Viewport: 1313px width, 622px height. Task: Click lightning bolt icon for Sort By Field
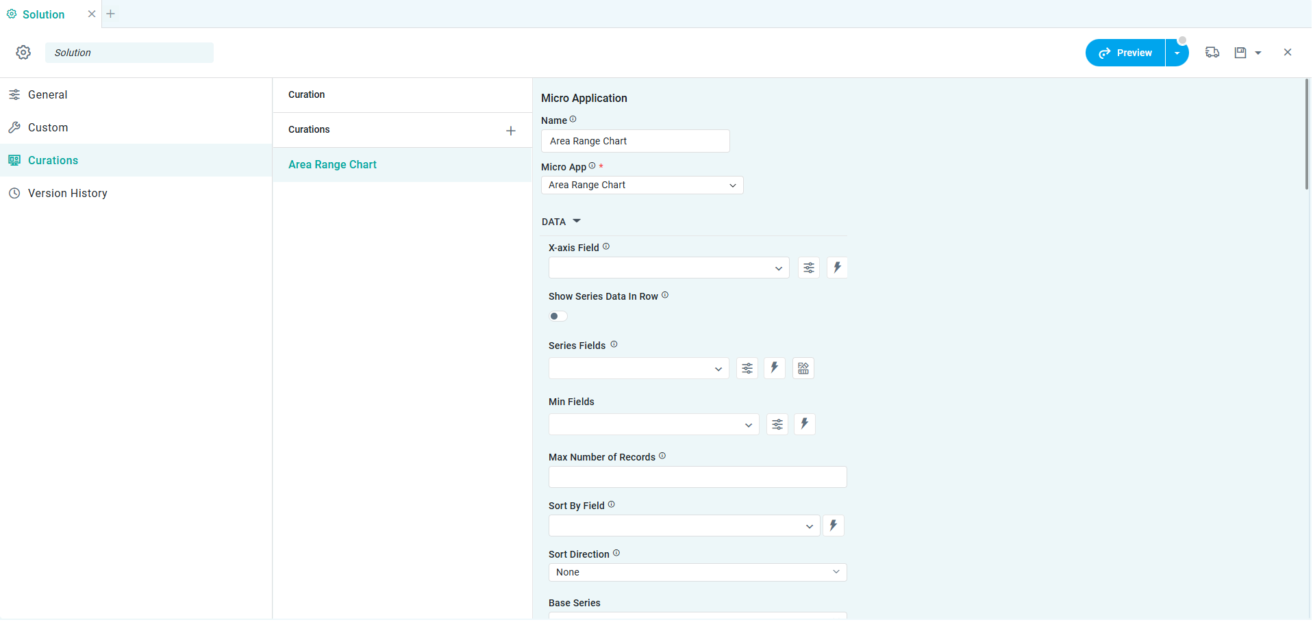833,526
